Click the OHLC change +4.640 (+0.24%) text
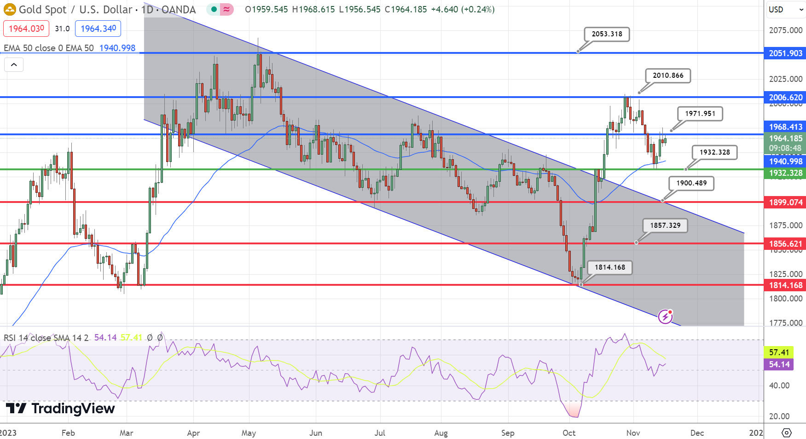Screen dimensions: 806x439 (x=463, y=9)
